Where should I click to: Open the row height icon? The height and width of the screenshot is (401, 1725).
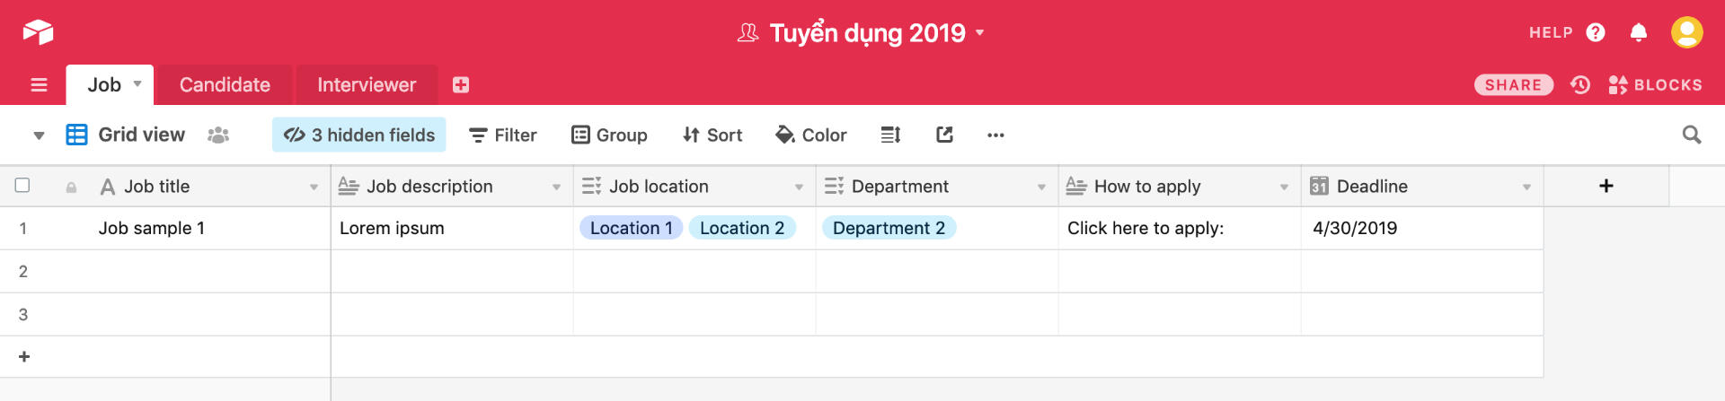tap(890, 135)
